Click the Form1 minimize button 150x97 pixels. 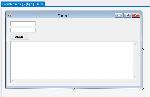[x=119, y=15]
